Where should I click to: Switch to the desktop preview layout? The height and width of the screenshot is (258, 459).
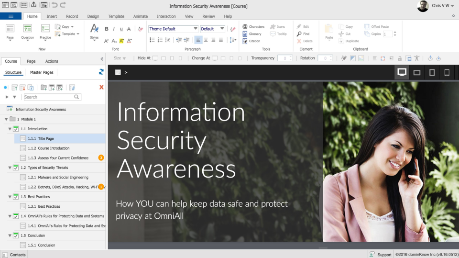(402, 72)
